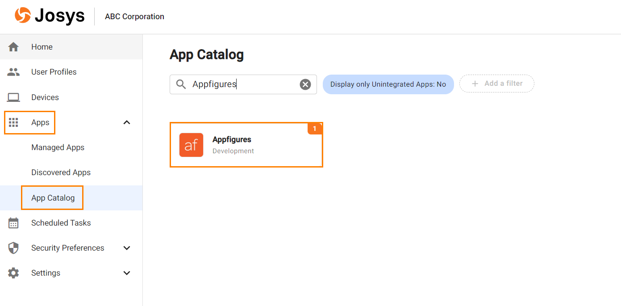621x306 pixels.
Task: Click the Home house icon
Action: coord(13,47)
